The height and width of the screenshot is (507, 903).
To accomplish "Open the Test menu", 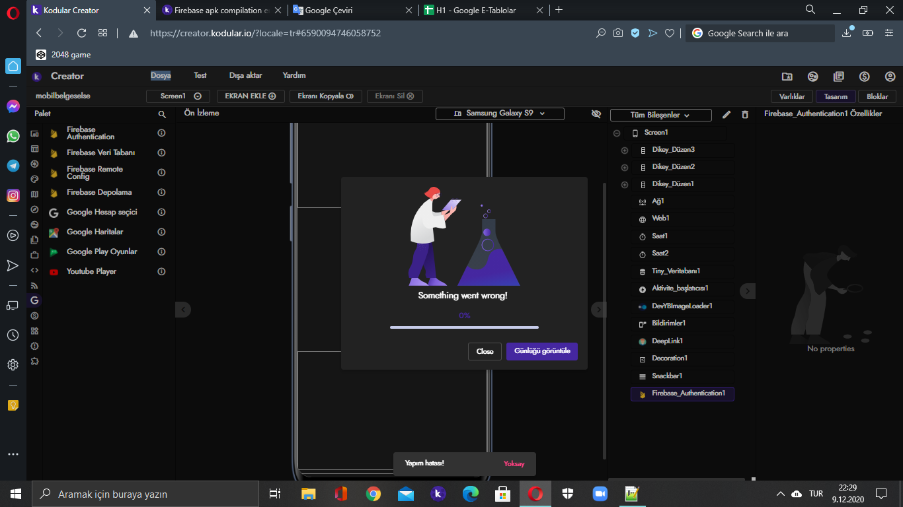I will click(x=200, y=76).
